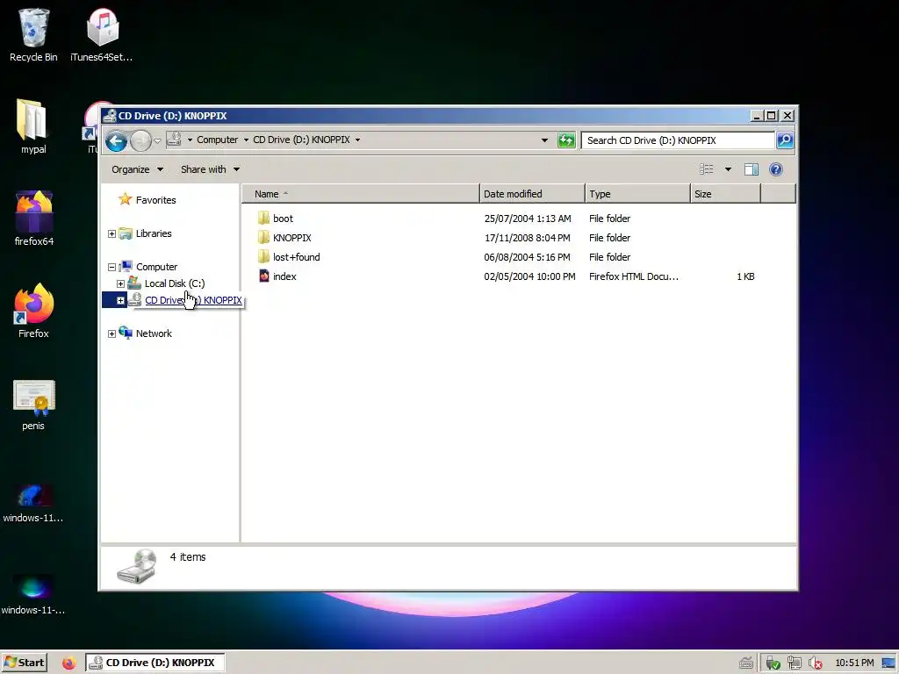Click CD Drive (D:) KNOPPIX breadcrumb
Viewport: 899px width, 674px height.
pos(301,140)
